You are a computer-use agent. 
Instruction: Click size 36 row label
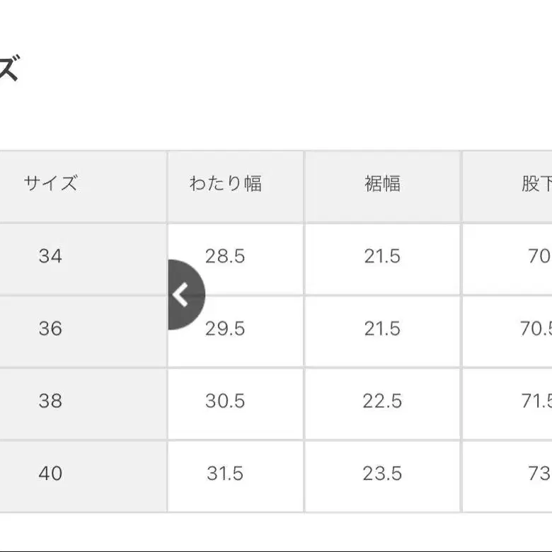(x=50, y=329)
